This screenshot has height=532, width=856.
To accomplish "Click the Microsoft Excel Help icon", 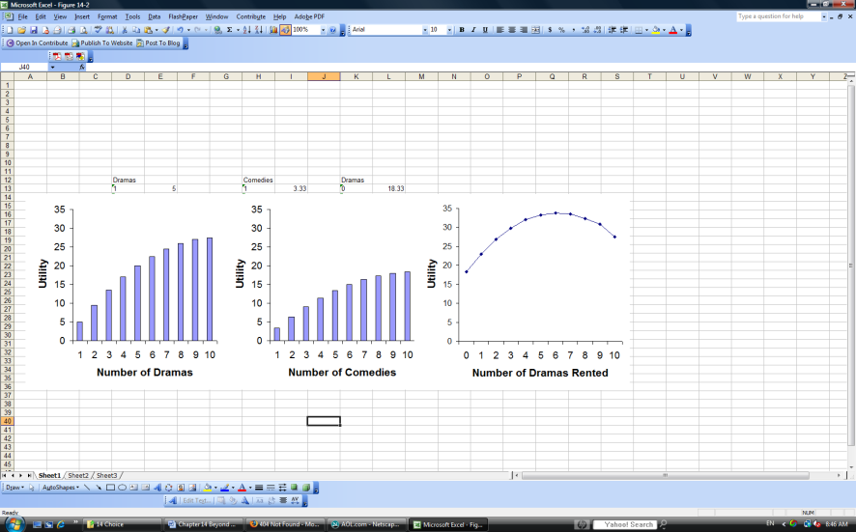I will [332, 30].
